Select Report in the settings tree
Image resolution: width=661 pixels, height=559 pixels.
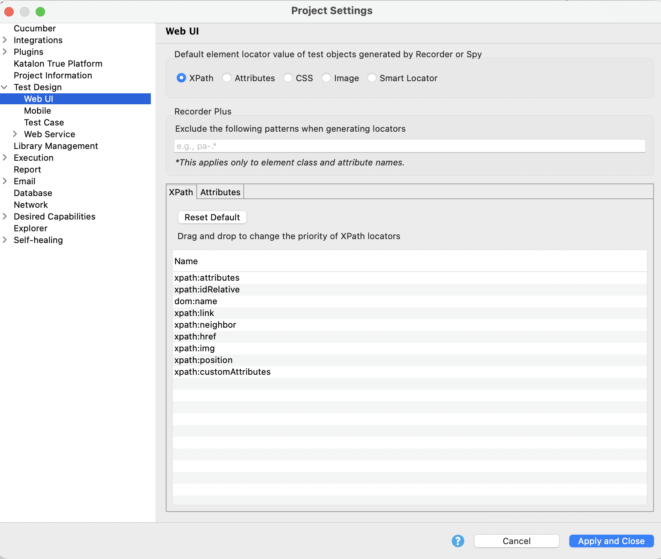(27, 169)
